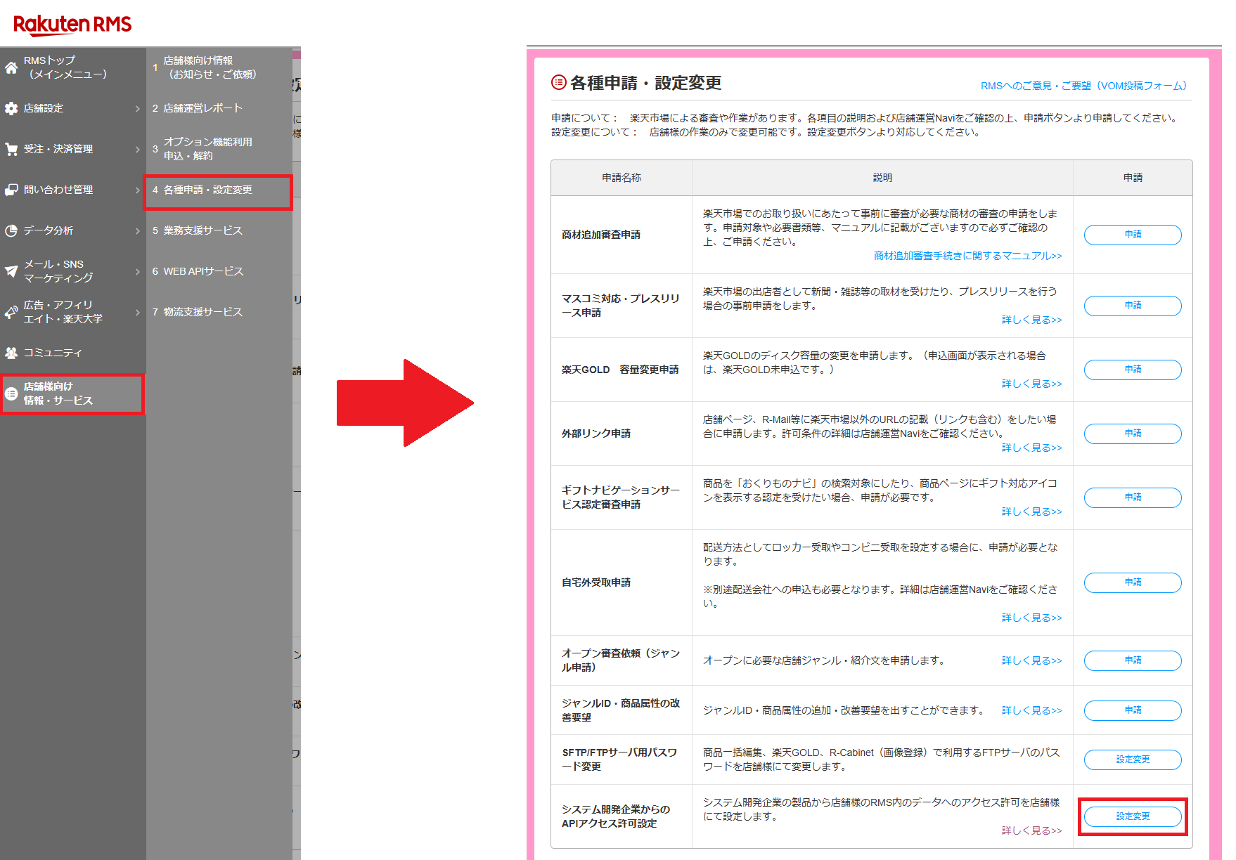Open 受注・決済管理 via the cart icon
Image resolution: width=1236 pixels, height=860 pixels.
pos(10,149)
